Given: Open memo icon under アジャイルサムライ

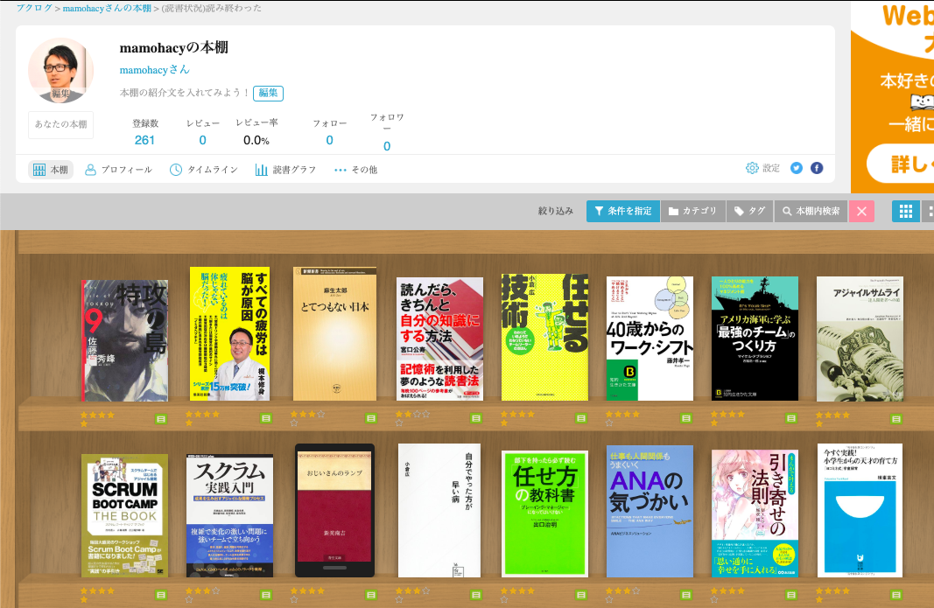Looking at the screenshot, I should [x=895, y=419].
